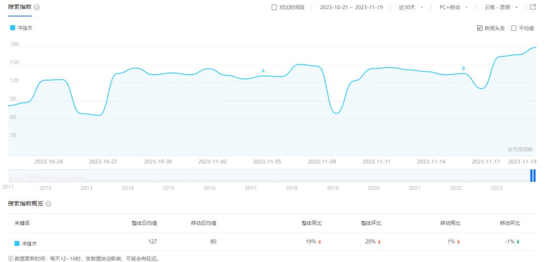Uncheck the 新闻头条 checkbox
This screenshot has width=545, height=262.
tap(479, 28)
